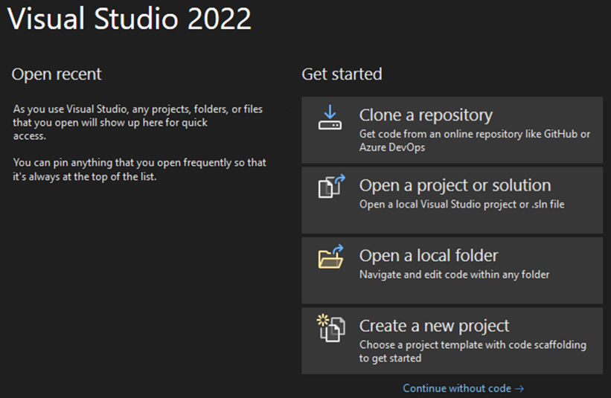Image resolution: width=611 pixels, height=398 pixels.
Task: Click the Azure DevOps text in Clone card
Action: point(392,147)
